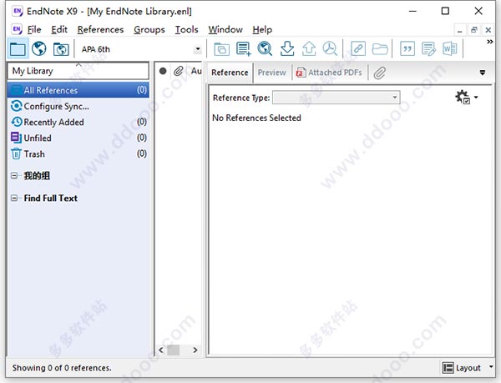This screenshot has width=501, height=383.
Task: Click the read/unread dot column header
Action: 163,71
